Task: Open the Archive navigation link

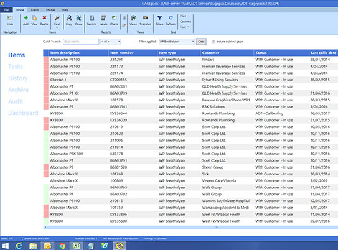Action: pyautogui.click(x=18, y=90)
